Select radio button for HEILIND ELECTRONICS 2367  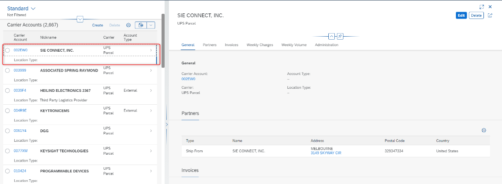click(8, 90)
